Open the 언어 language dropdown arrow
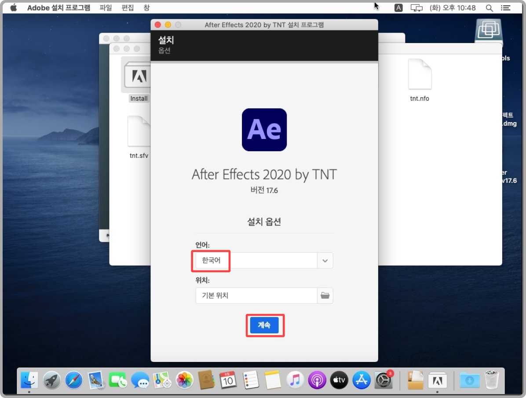Image resolution: width=526 pixels, height=398 pixels. click(325, 260)
